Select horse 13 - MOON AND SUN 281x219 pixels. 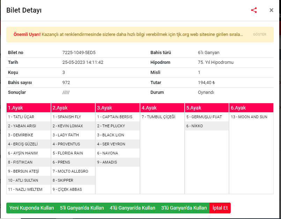click(x=251, y=117)
